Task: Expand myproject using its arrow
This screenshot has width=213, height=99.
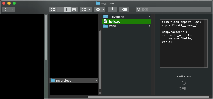Action: (x=97, y=80)
